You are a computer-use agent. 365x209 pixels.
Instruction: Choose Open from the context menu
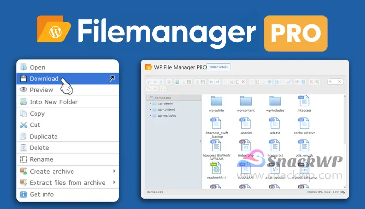[67, 67]
